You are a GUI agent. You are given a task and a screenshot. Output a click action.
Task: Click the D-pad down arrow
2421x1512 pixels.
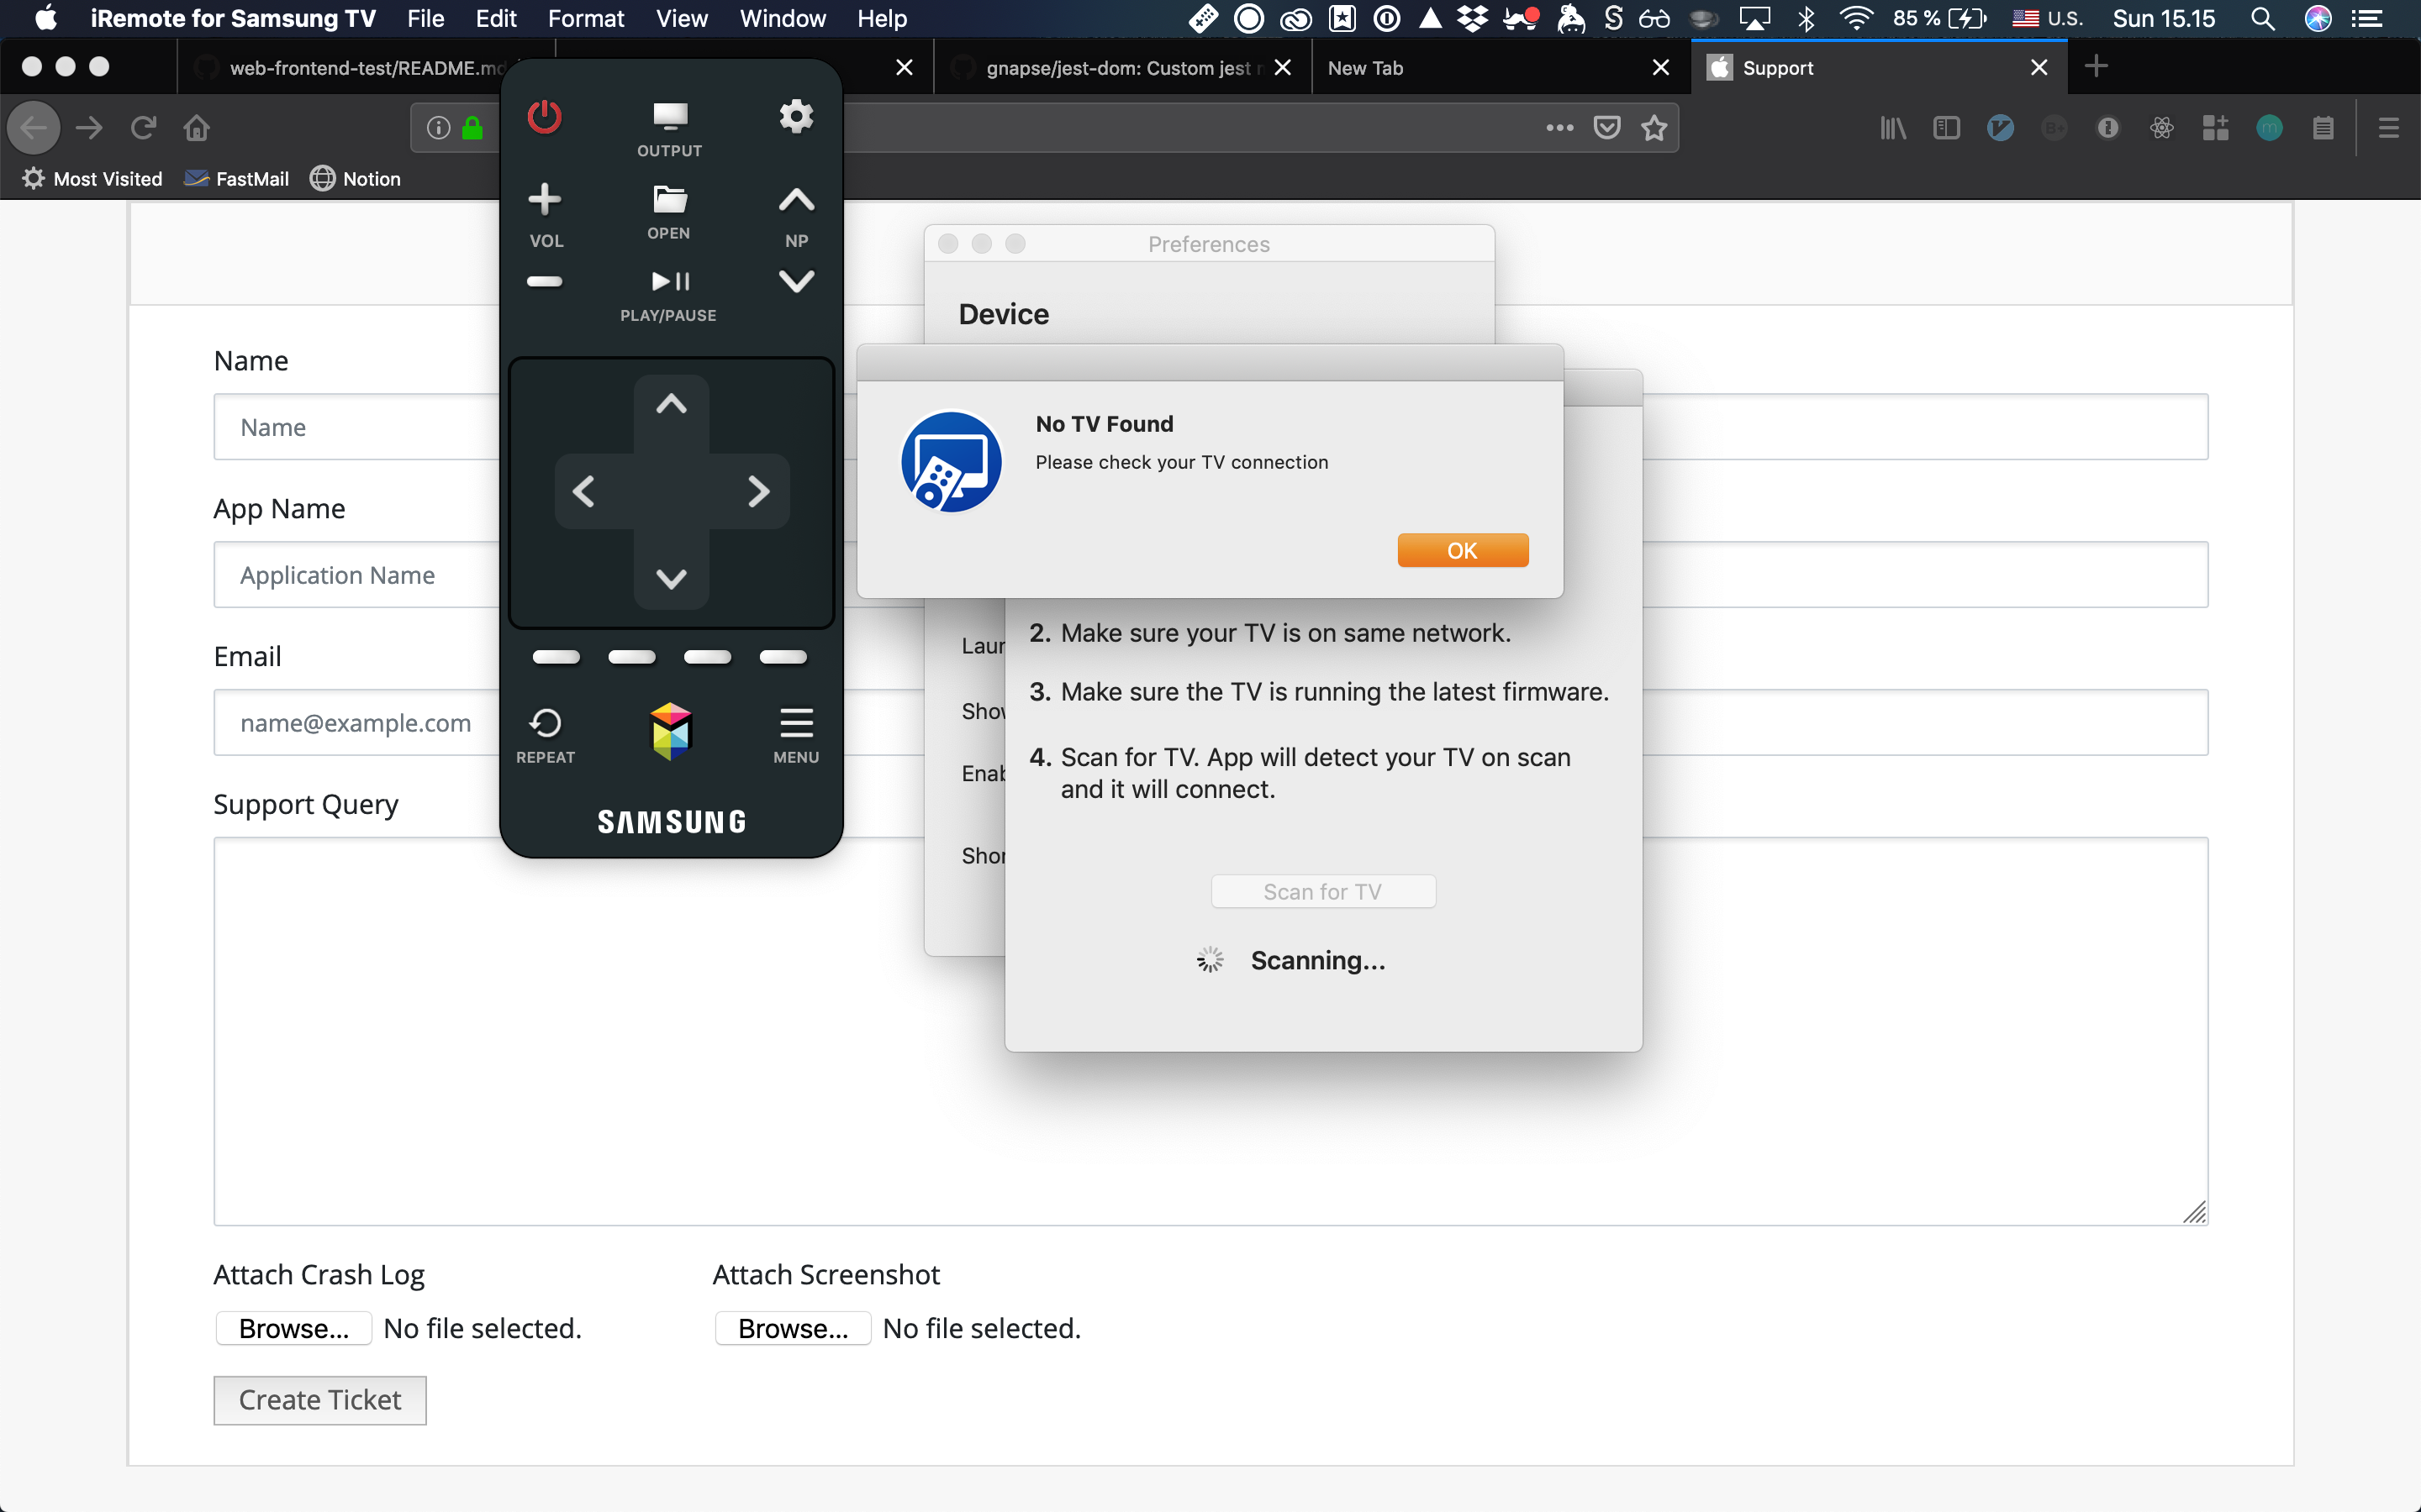[672, 578]
